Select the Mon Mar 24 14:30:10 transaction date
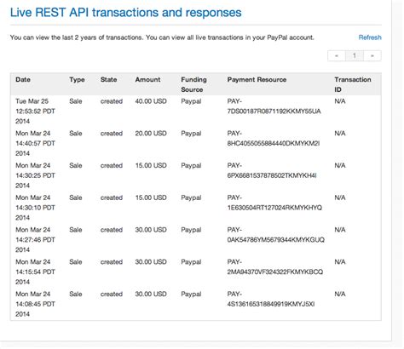This screenshot has height=349, width=404. point(35,208)
